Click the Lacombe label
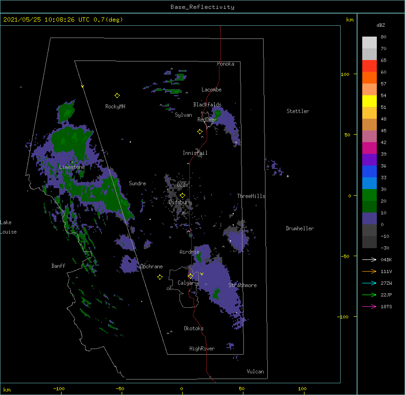Image resolution: width=405 pixels, height=395 pixels. pos(211,90)
